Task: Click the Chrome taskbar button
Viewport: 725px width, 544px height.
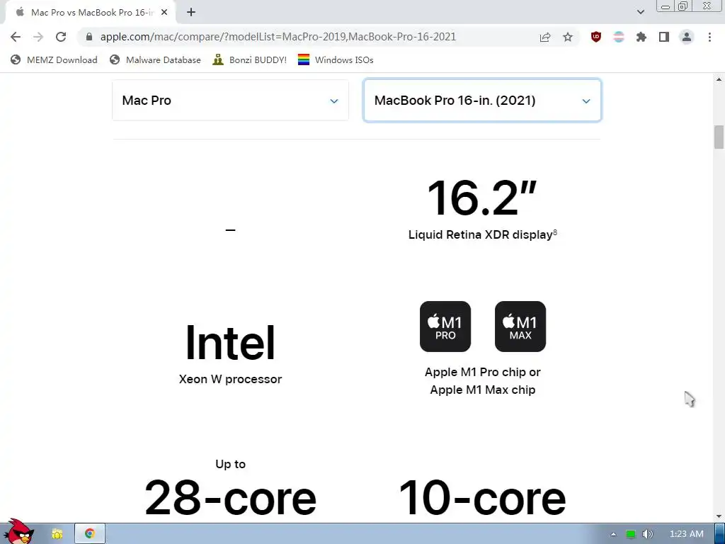Action: (x=90, y=534)
